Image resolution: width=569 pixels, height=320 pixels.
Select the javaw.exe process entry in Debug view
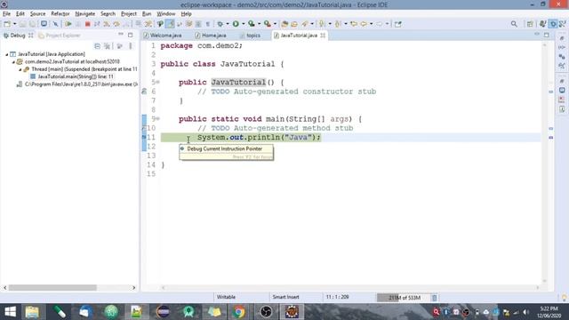coord(77,84)
